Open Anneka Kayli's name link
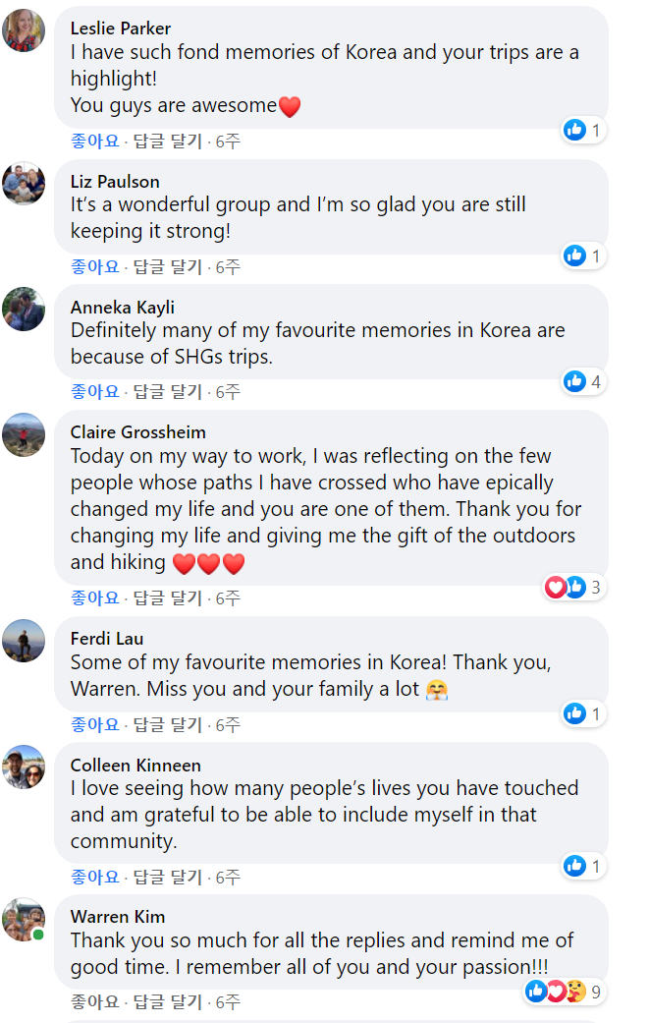The width and height of the screenshot is (649, 1023). pos(123,307)
